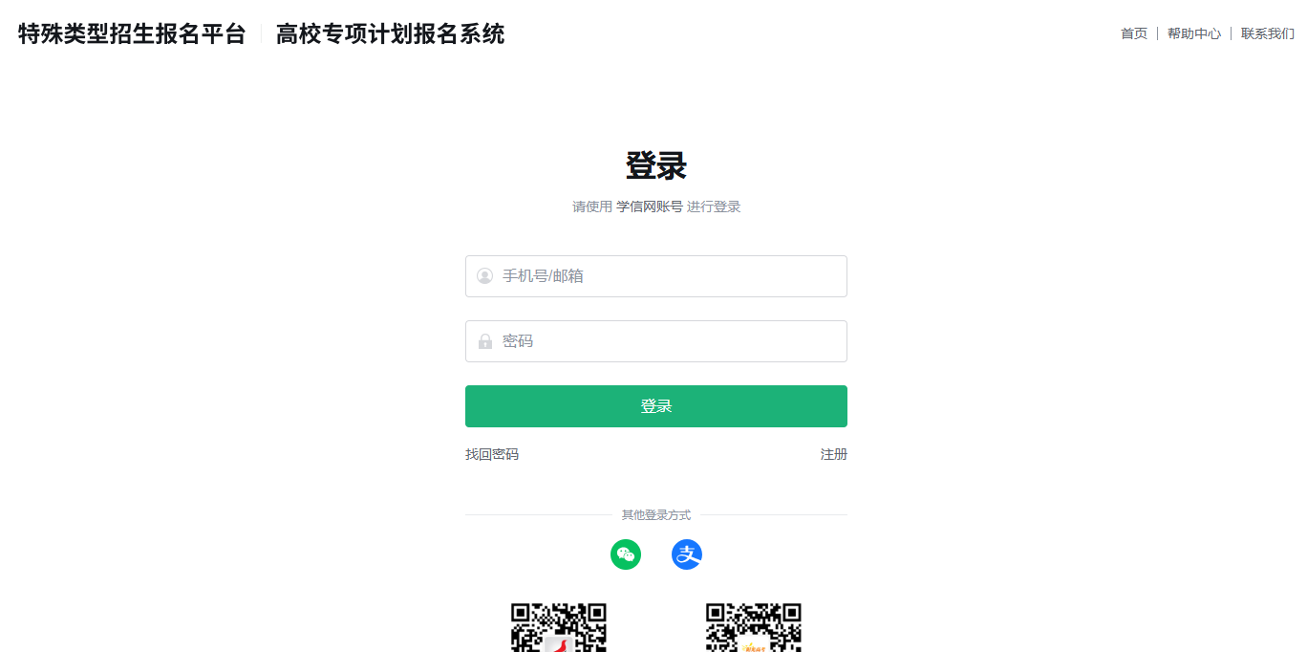1307x652 pixels.
Task: Submit with the green 登录 button
Action: click(x=656, y=406)
